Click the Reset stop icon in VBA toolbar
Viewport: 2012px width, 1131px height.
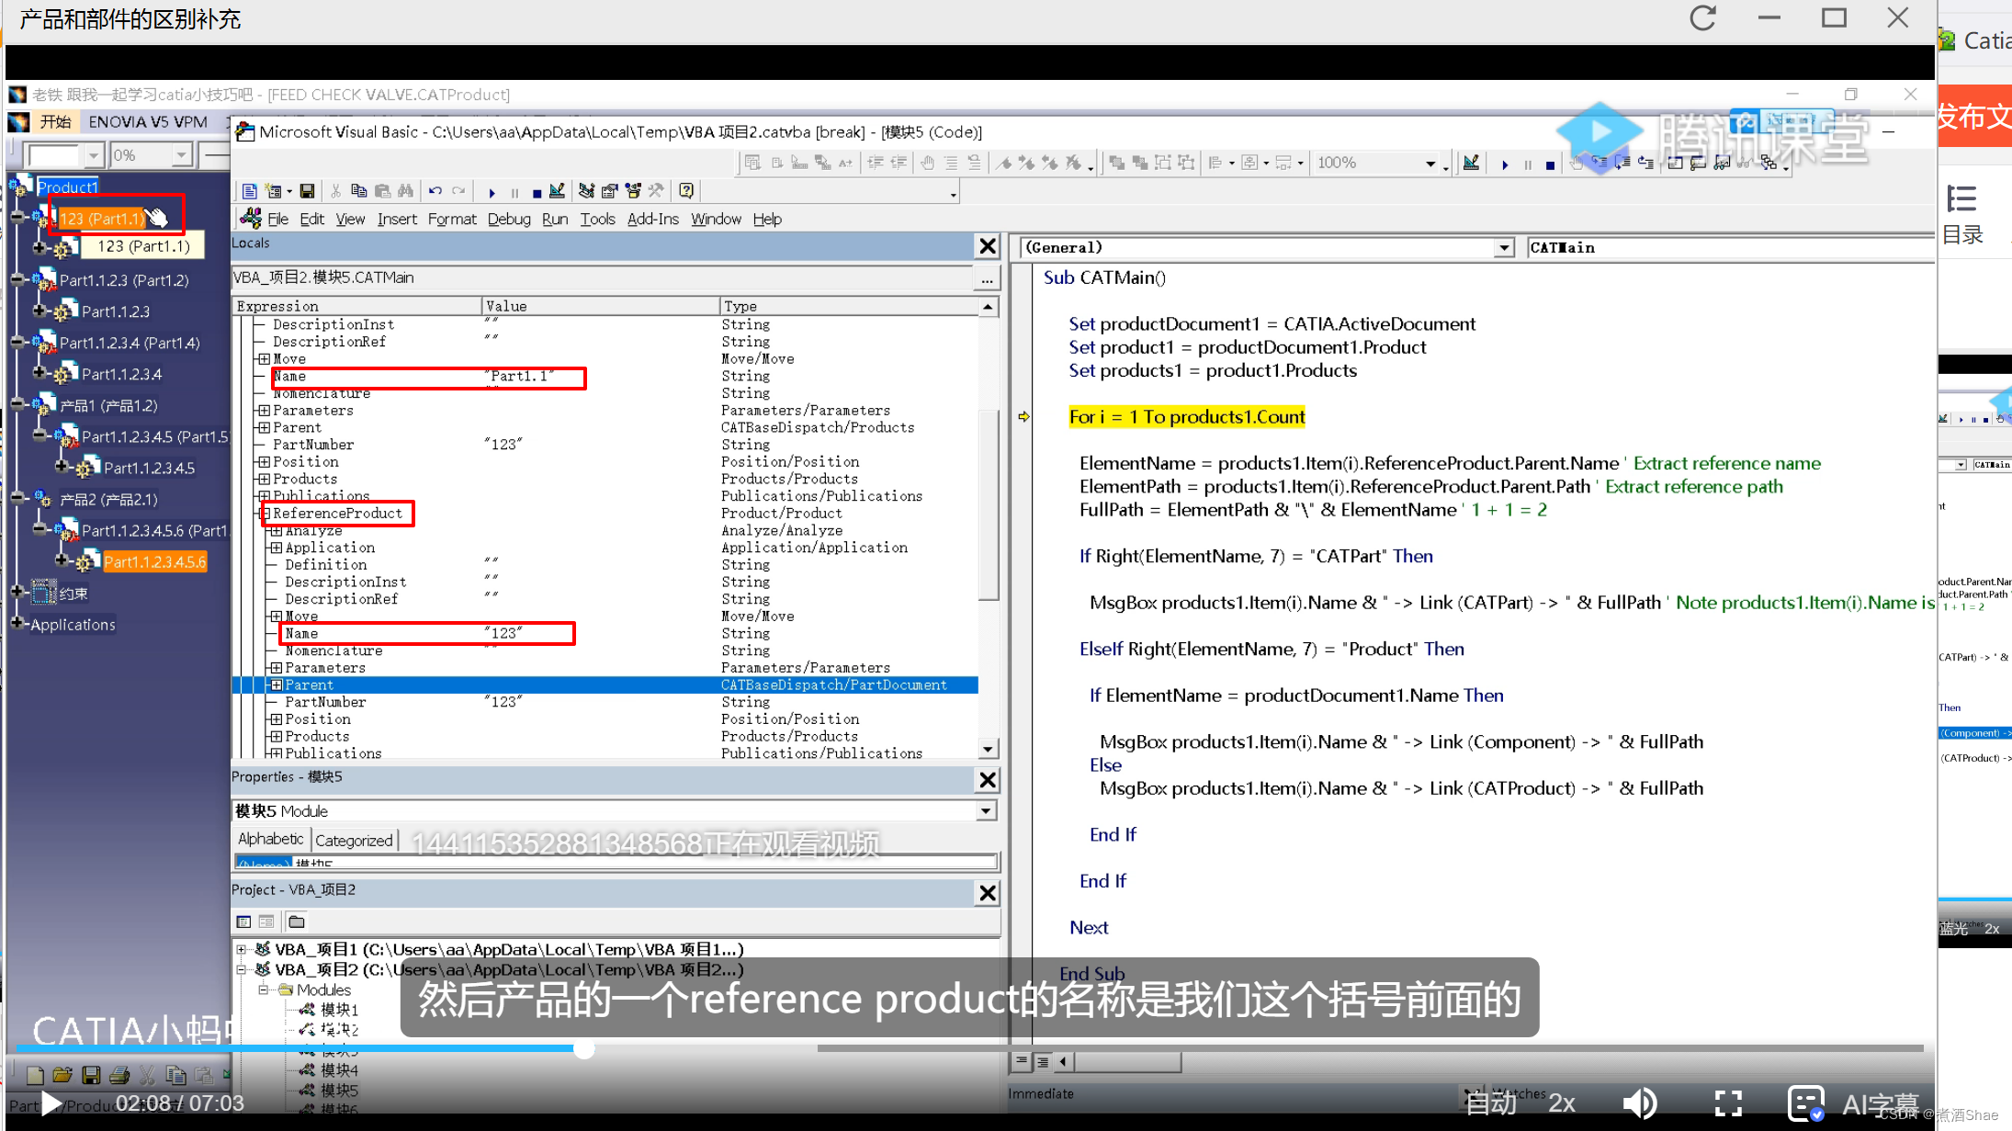coord(537,192)
